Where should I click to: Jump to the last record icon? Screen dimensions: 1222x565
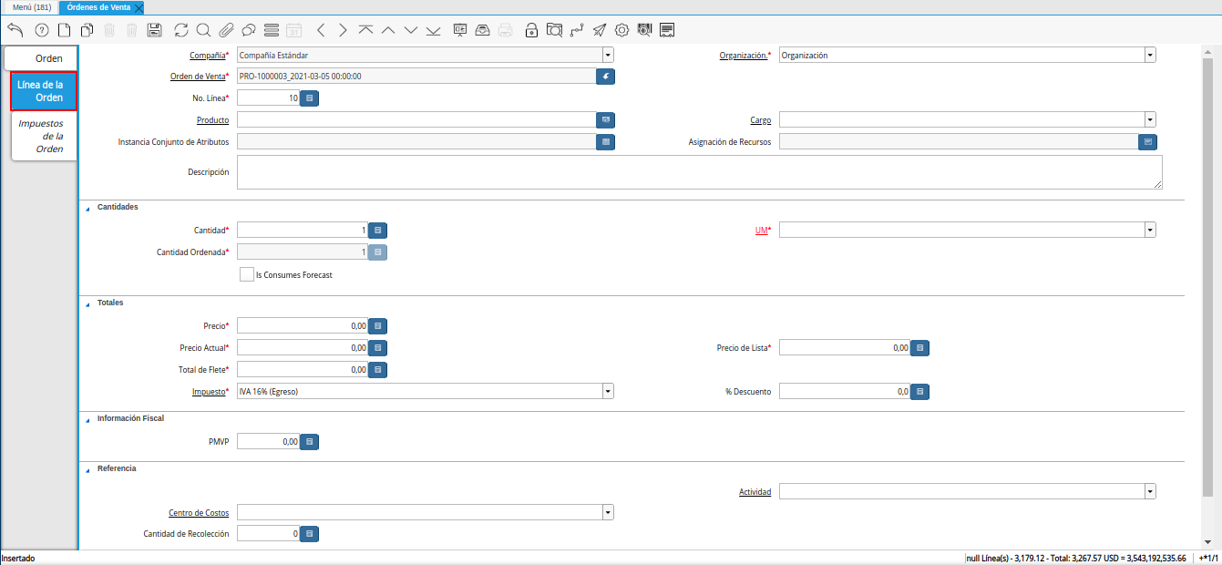point(433,30)
